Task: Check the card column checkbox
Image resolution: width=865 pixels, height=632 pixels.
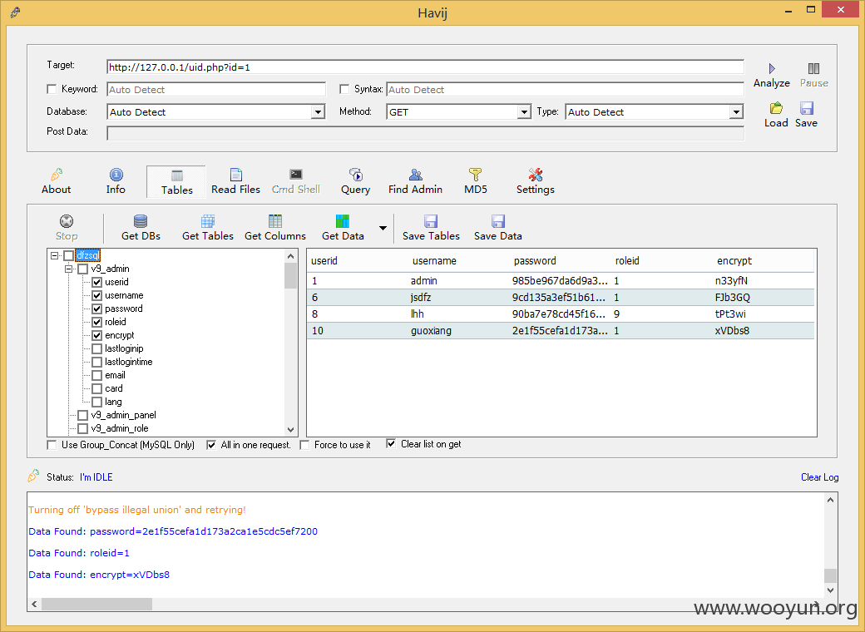Action: [96, 388]
